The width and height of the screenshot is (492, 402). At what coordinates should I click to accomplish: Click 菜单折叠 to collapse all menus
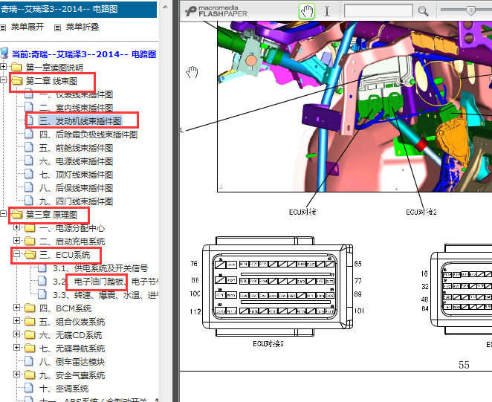coord(82,27)
